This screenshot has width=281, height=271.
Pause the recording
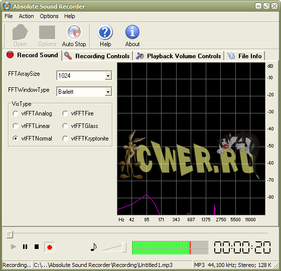tap(25, 247)
